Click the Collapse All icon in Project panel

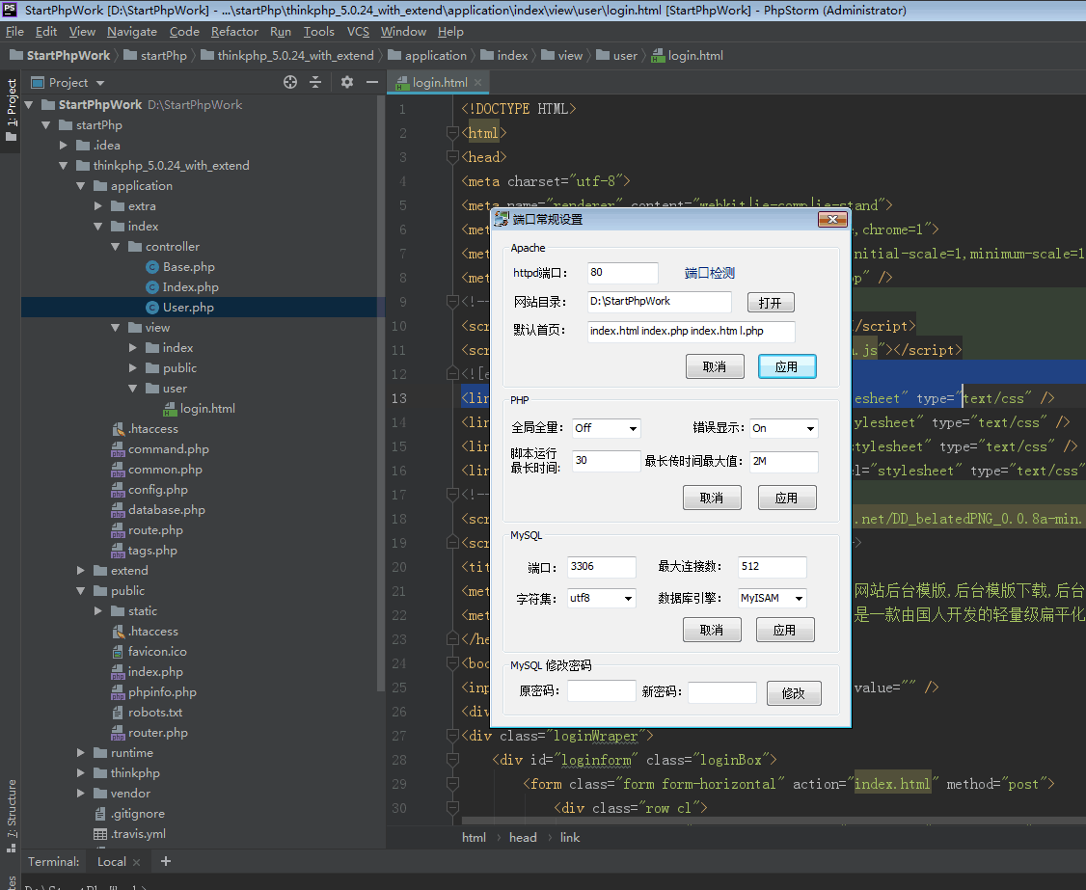pyautogui.click(x=314, y=83)
